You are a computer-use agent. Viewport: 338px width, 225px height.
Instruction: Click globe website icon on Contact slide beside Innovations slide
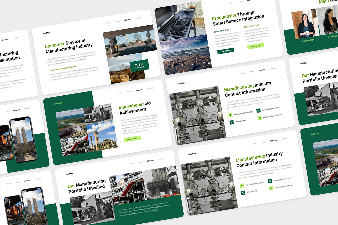click(x=258, y=111)
